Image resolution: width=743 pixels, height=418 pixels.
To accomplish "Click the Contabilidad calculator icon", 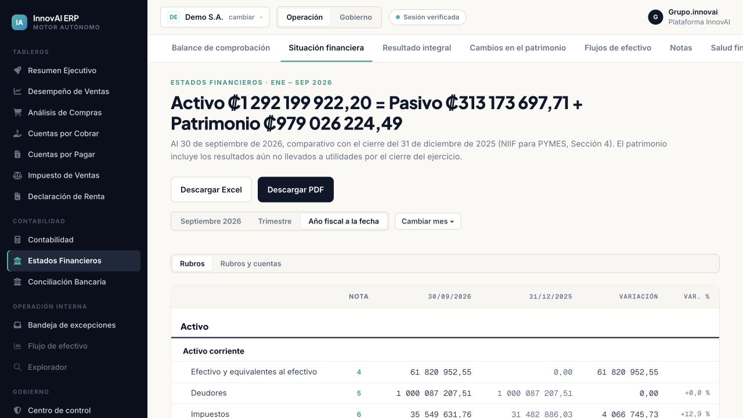I will click(17, 240).
